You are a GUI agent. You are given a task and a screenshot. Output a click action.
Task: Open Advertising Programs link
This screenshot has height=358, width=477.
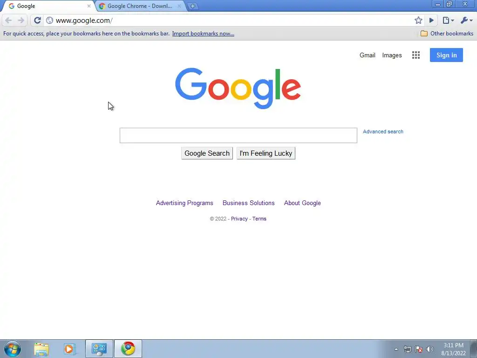(184, 203)
